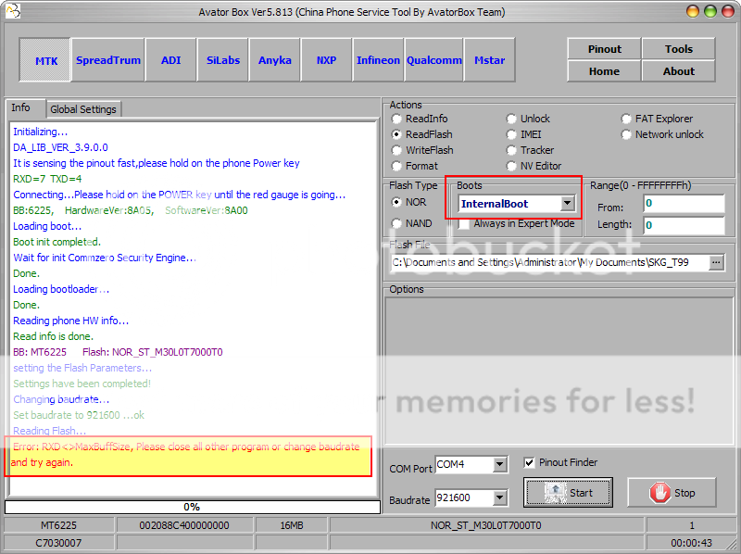Image resolution: width=741 pixels, height=554 pixels.
Task: Click the Home button
Action: coord(605,71)
